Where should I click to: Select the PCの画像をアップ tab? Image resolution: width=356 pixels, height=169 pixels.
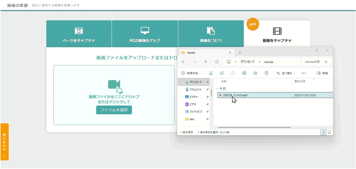click(x=145, y=34)
